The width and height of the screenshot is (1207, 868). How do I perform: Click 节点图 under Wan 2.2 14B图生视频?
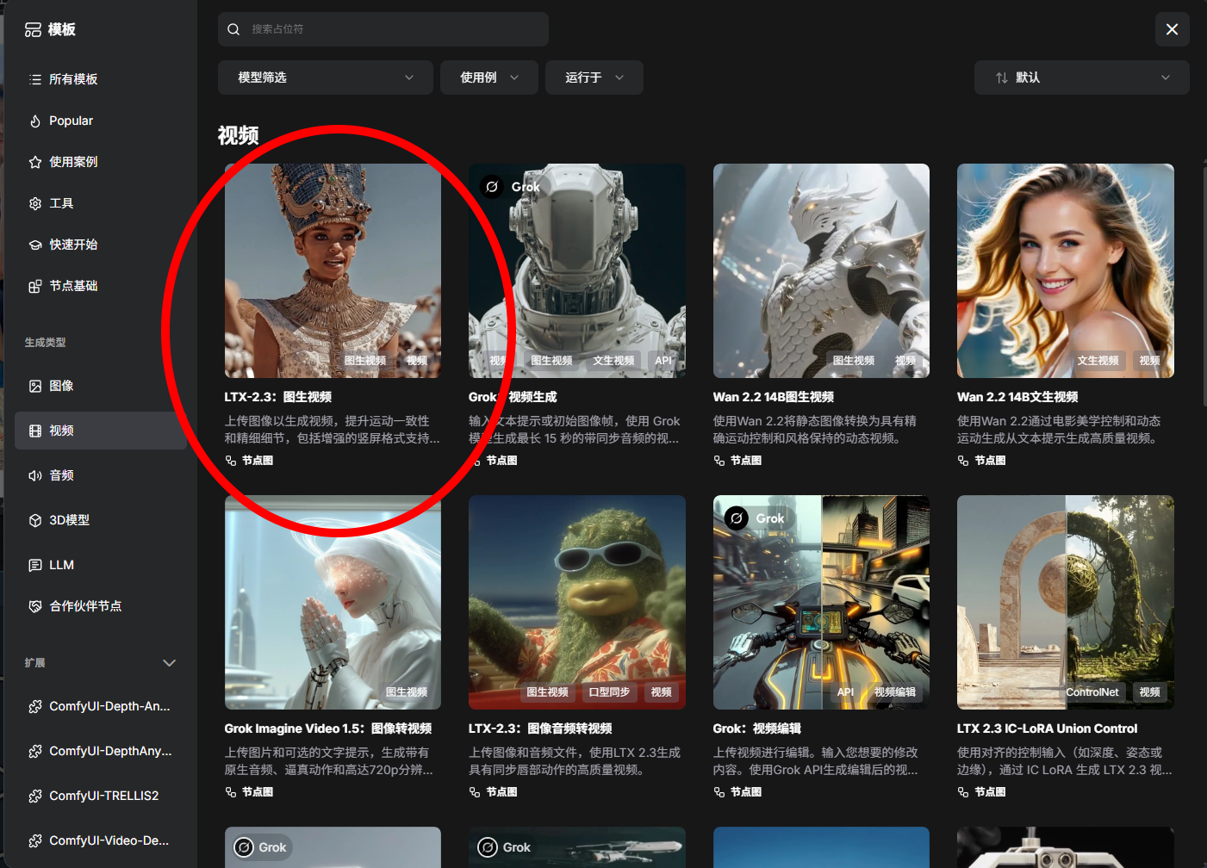point(737,461)
